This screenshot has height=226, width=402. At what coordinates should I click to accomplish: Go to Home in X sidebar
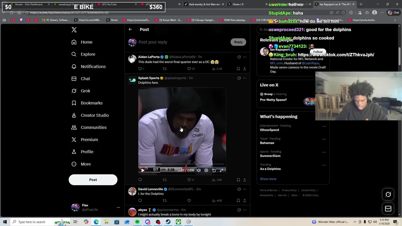[82, 42]
